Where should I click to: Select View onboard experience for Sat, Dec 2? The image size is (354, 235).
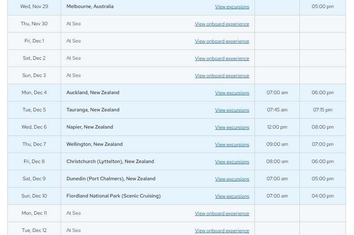click(222, 59)
